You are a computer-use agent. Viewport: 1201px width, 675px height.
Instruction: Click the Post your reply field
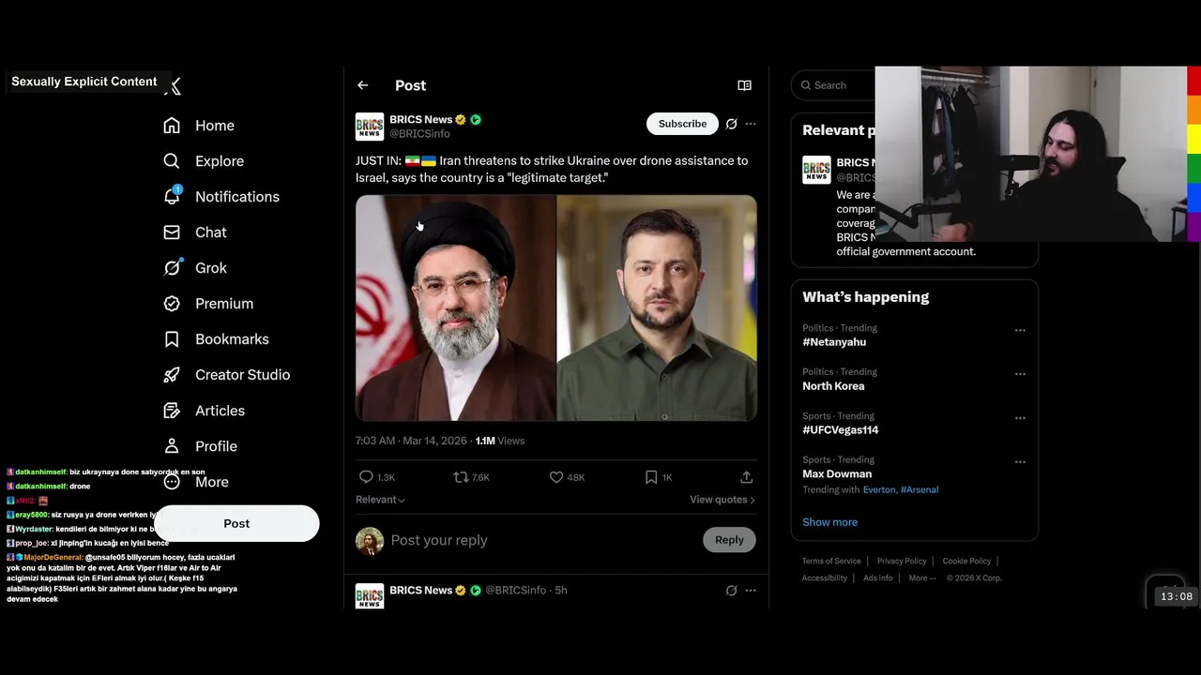pos(540,540)
